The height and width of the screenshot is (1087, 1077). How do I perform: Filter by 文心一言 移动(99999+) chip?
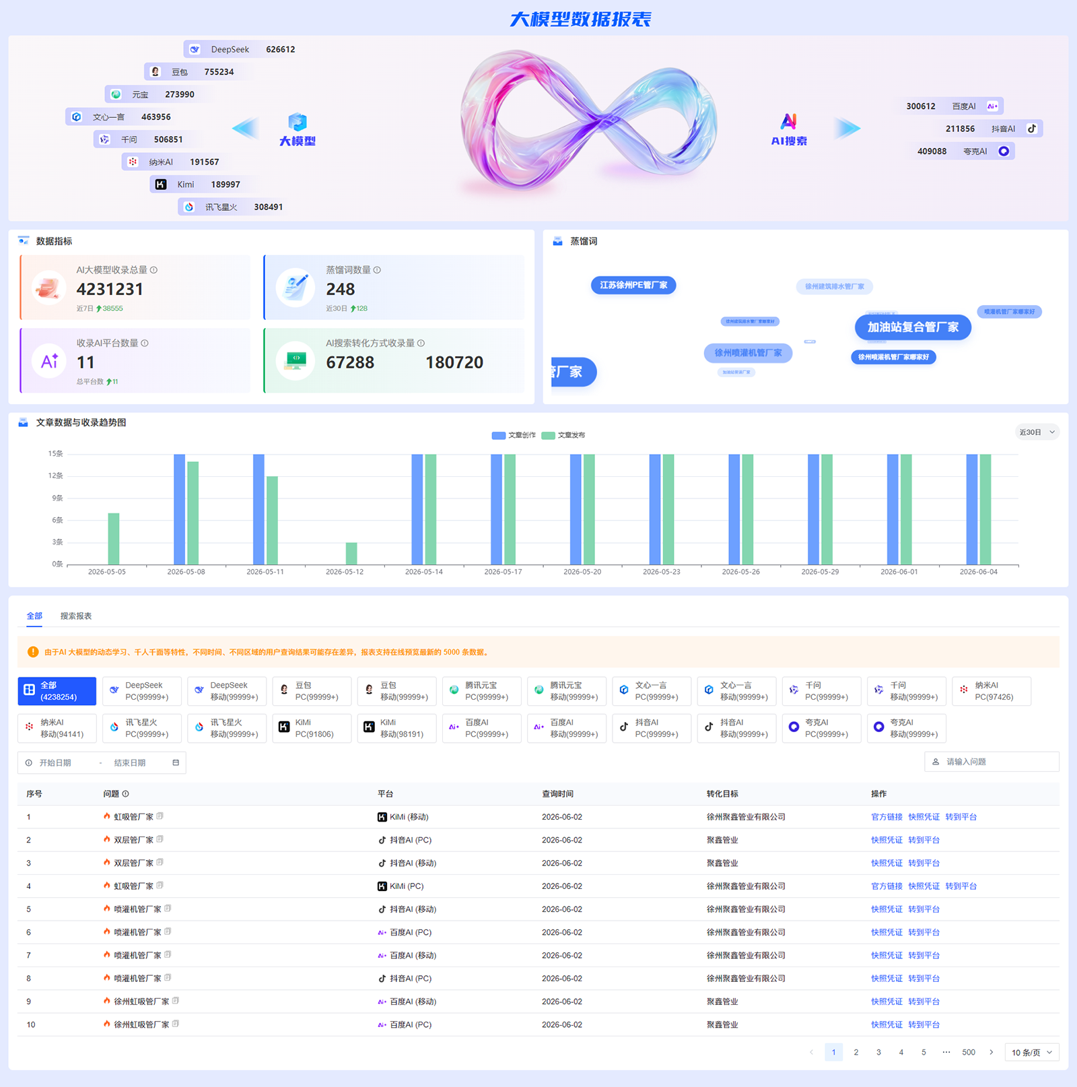[x=737, y=691]
